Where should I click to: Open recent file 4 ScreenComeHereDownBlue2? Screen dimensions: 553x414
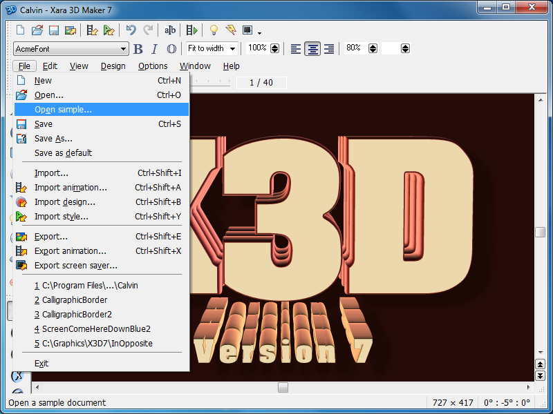tap(102, 328)
